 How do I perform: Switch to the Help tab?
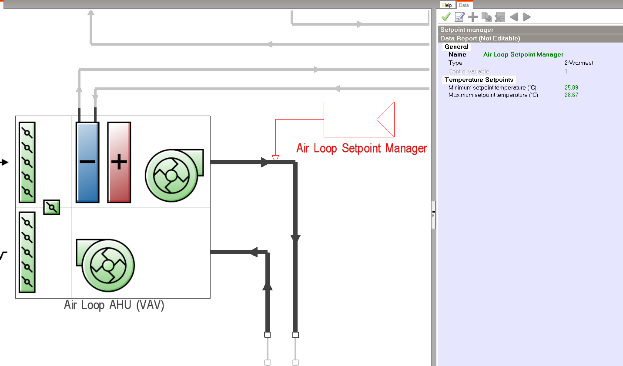coord(447,5)
